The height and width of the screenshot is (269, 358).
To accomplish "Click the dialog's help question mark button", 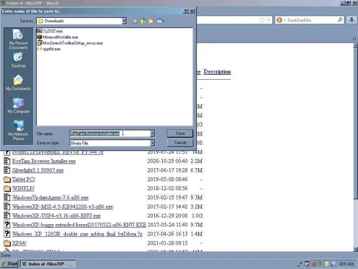I will [x=186, y=11].
